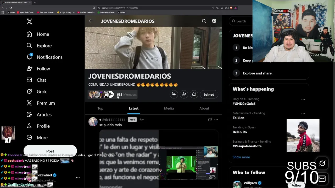Go back with community header arrow
This screenshot has height=188, width=335.
[91, 21]
